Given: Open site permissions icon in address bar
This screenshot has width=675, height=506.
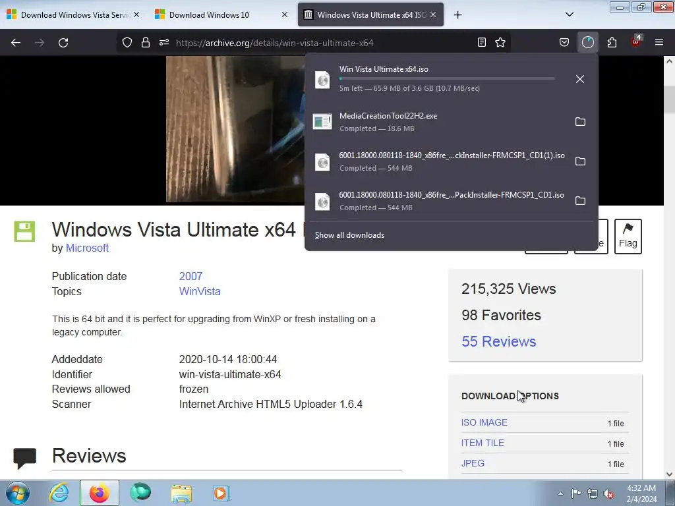Looking at the screenshot, I should coord(164,42).
